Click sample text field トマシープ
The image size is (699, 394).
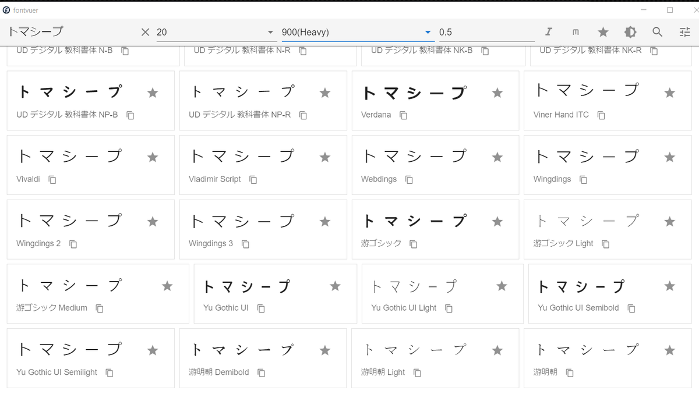coord(73,32)
